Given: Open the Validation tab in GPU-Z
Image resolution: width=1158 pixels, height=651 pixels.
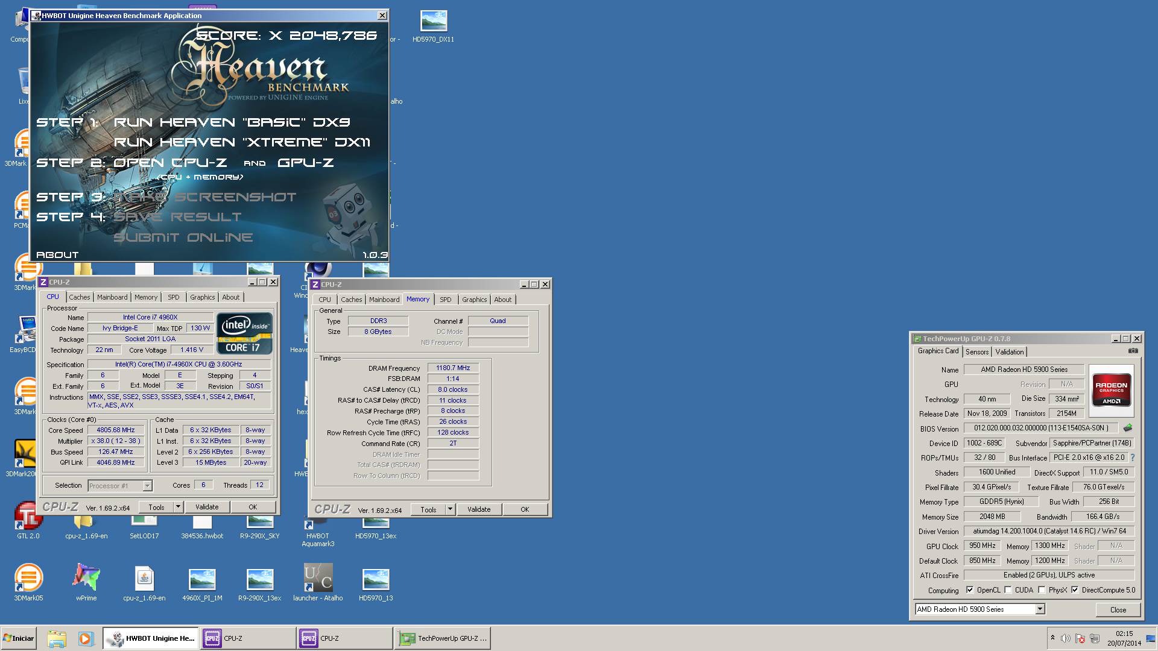Looking at the screenshot, I should (x=1010, y=352).
